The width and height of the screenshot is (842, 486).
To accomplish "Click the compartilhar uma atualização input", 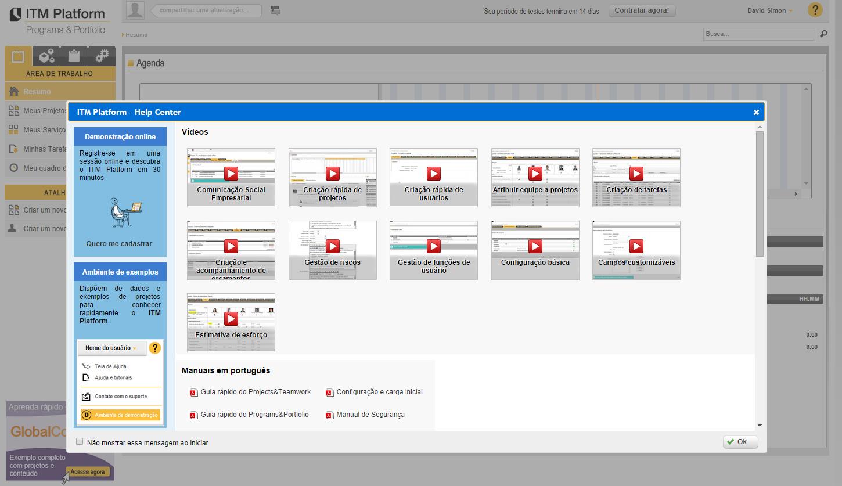I will click(206, 10).
